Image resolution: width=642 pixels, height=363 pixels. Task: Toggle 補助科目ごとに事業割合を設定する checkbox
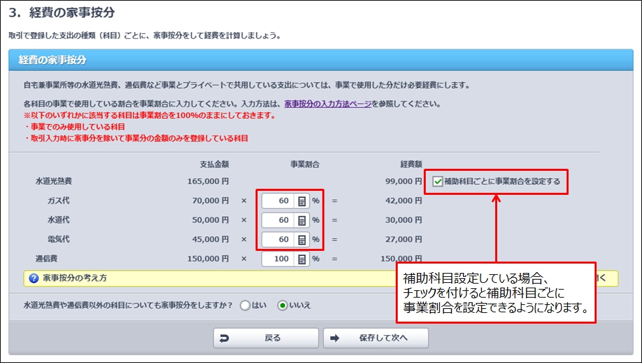(x=437, y=181)
